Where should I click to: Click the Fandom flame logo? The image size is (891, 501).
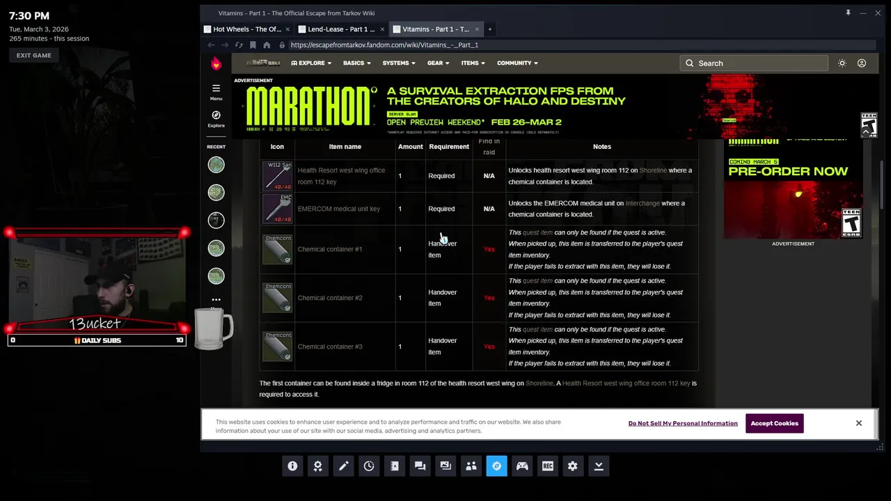coord(216,63)
